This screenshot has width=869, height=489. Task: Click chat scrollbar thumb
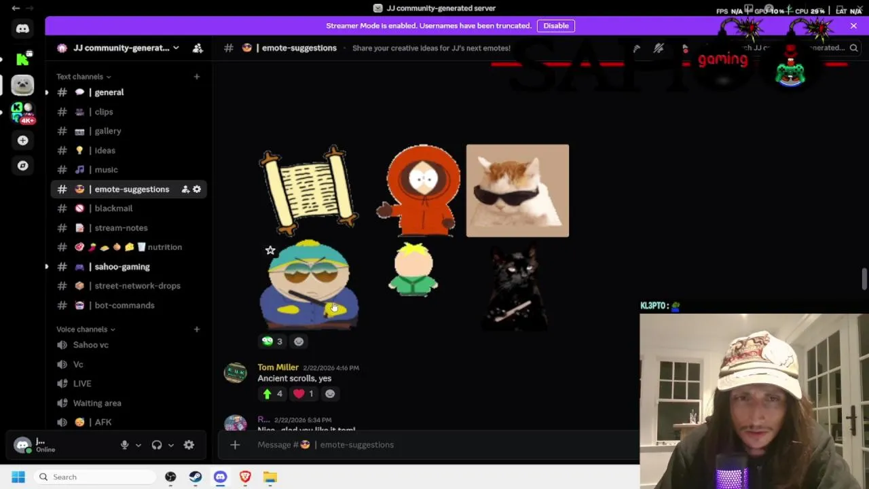[x=864, y=279]
